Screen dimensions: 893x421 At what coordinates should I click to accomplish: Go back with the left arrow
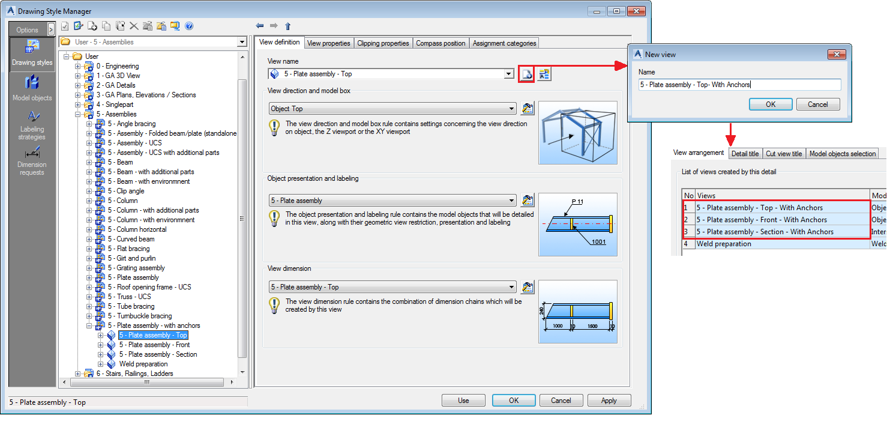coord(260,26)
